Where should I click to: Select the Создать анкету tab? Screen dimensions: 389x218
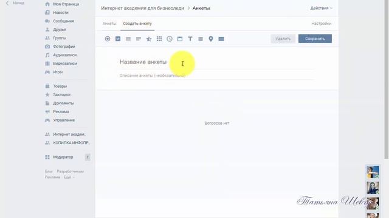[x=137, y=24]
